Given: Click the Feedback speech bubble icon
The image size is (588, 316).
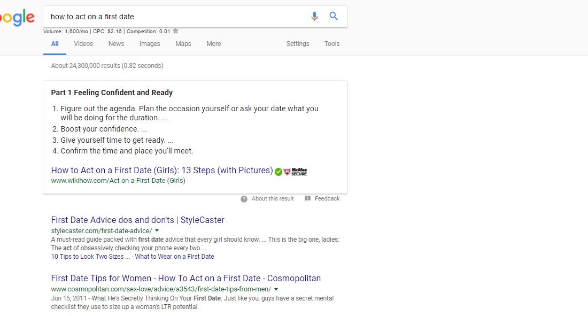Looking at the screenshot, I should [x=307, y=199].
